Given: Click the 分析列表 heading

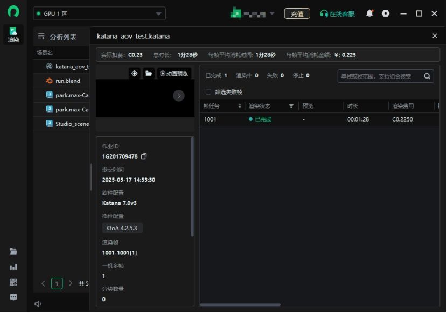Looking at the screenshot, I should [64, 37].
